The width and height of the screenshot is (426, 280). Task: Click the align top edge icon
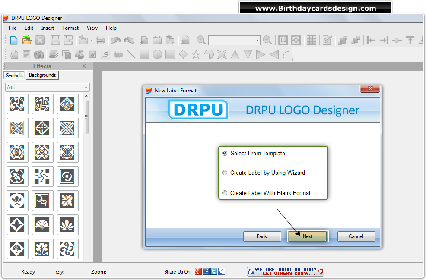410,40
